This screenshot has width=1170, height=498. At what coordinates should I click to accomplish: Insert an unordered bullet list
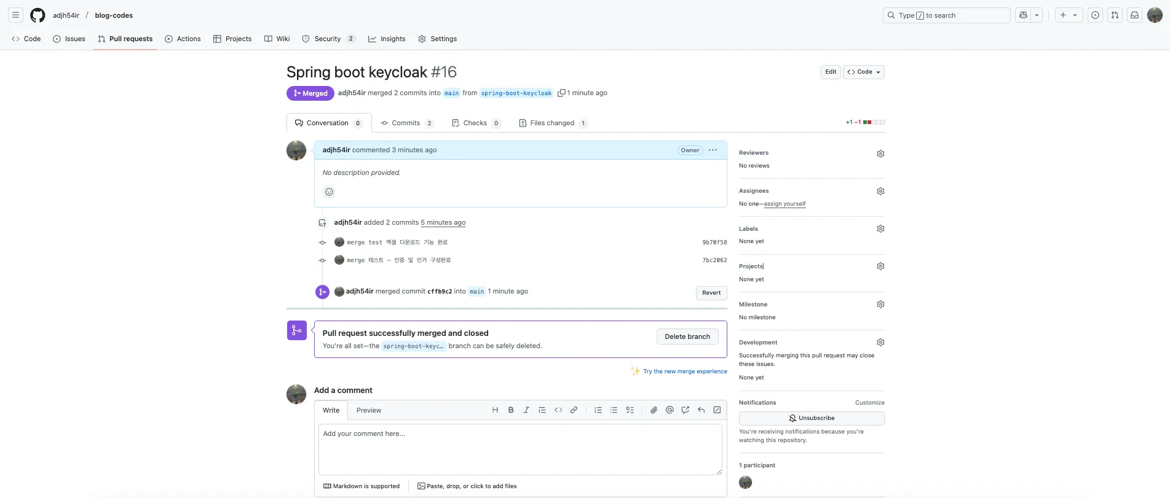click(x=614, y=410)
